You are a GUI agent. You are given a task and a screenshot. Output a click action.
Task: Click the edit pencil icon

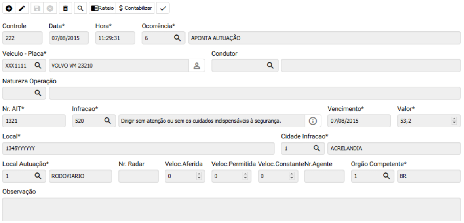(21, 8)
